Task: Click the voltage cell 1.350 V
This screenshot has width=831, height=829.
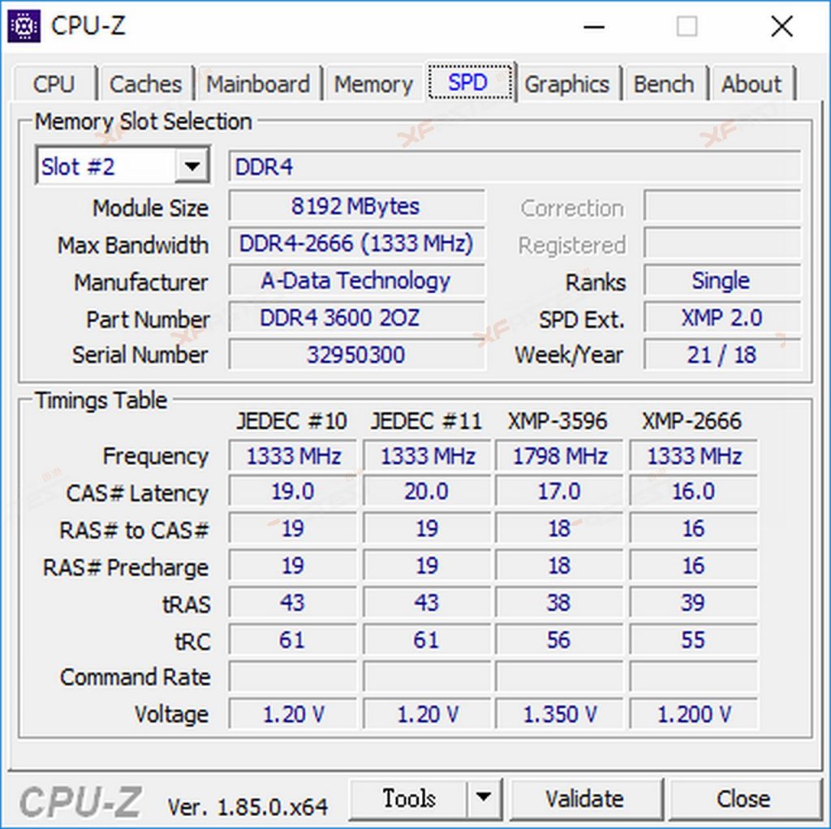Action: (560, 714)
